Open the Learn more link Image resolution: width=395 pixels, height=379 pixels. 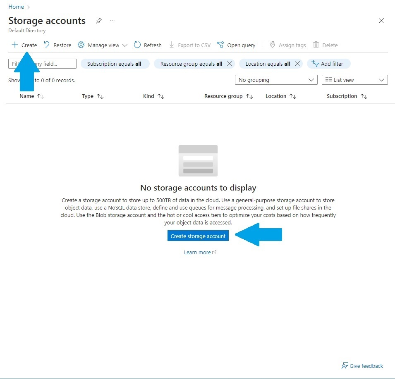[200, 252]
